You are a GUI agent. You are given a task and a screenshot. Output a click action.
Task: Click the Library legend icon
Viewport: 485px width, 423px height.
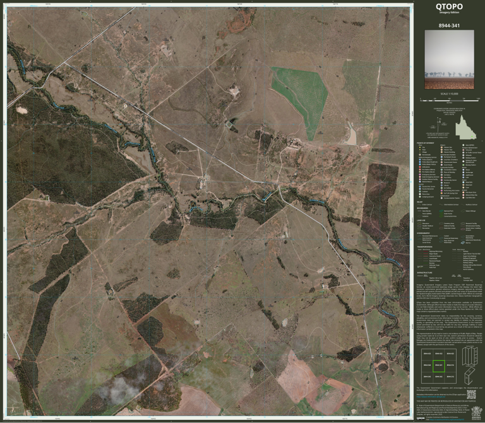point(441,185)
